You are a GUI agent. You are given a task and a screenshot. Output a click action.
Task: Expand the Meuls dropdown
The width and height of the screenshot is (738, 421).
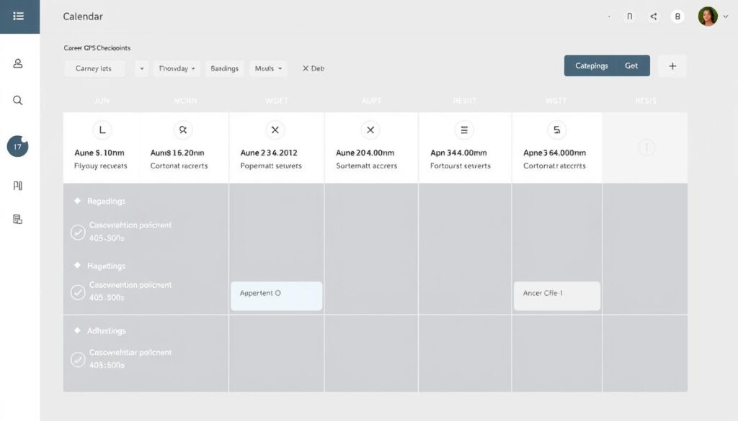coord(267,68)
